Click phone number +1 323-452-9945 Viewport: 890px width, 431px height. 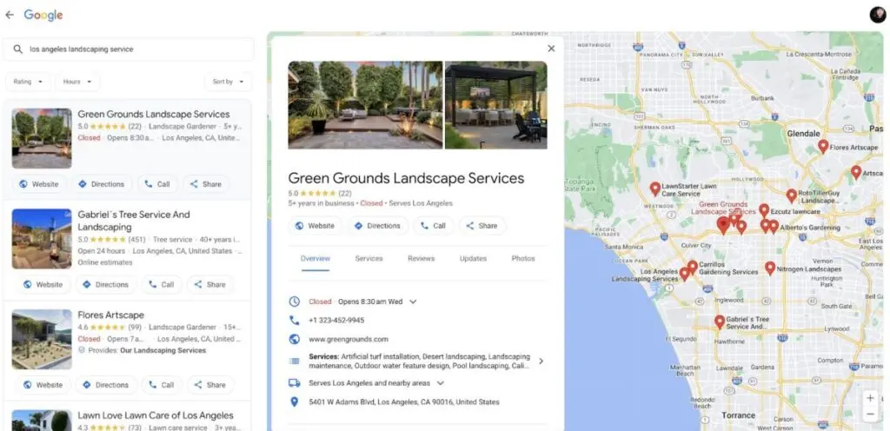pyautogui.click(x=336, y=321)
